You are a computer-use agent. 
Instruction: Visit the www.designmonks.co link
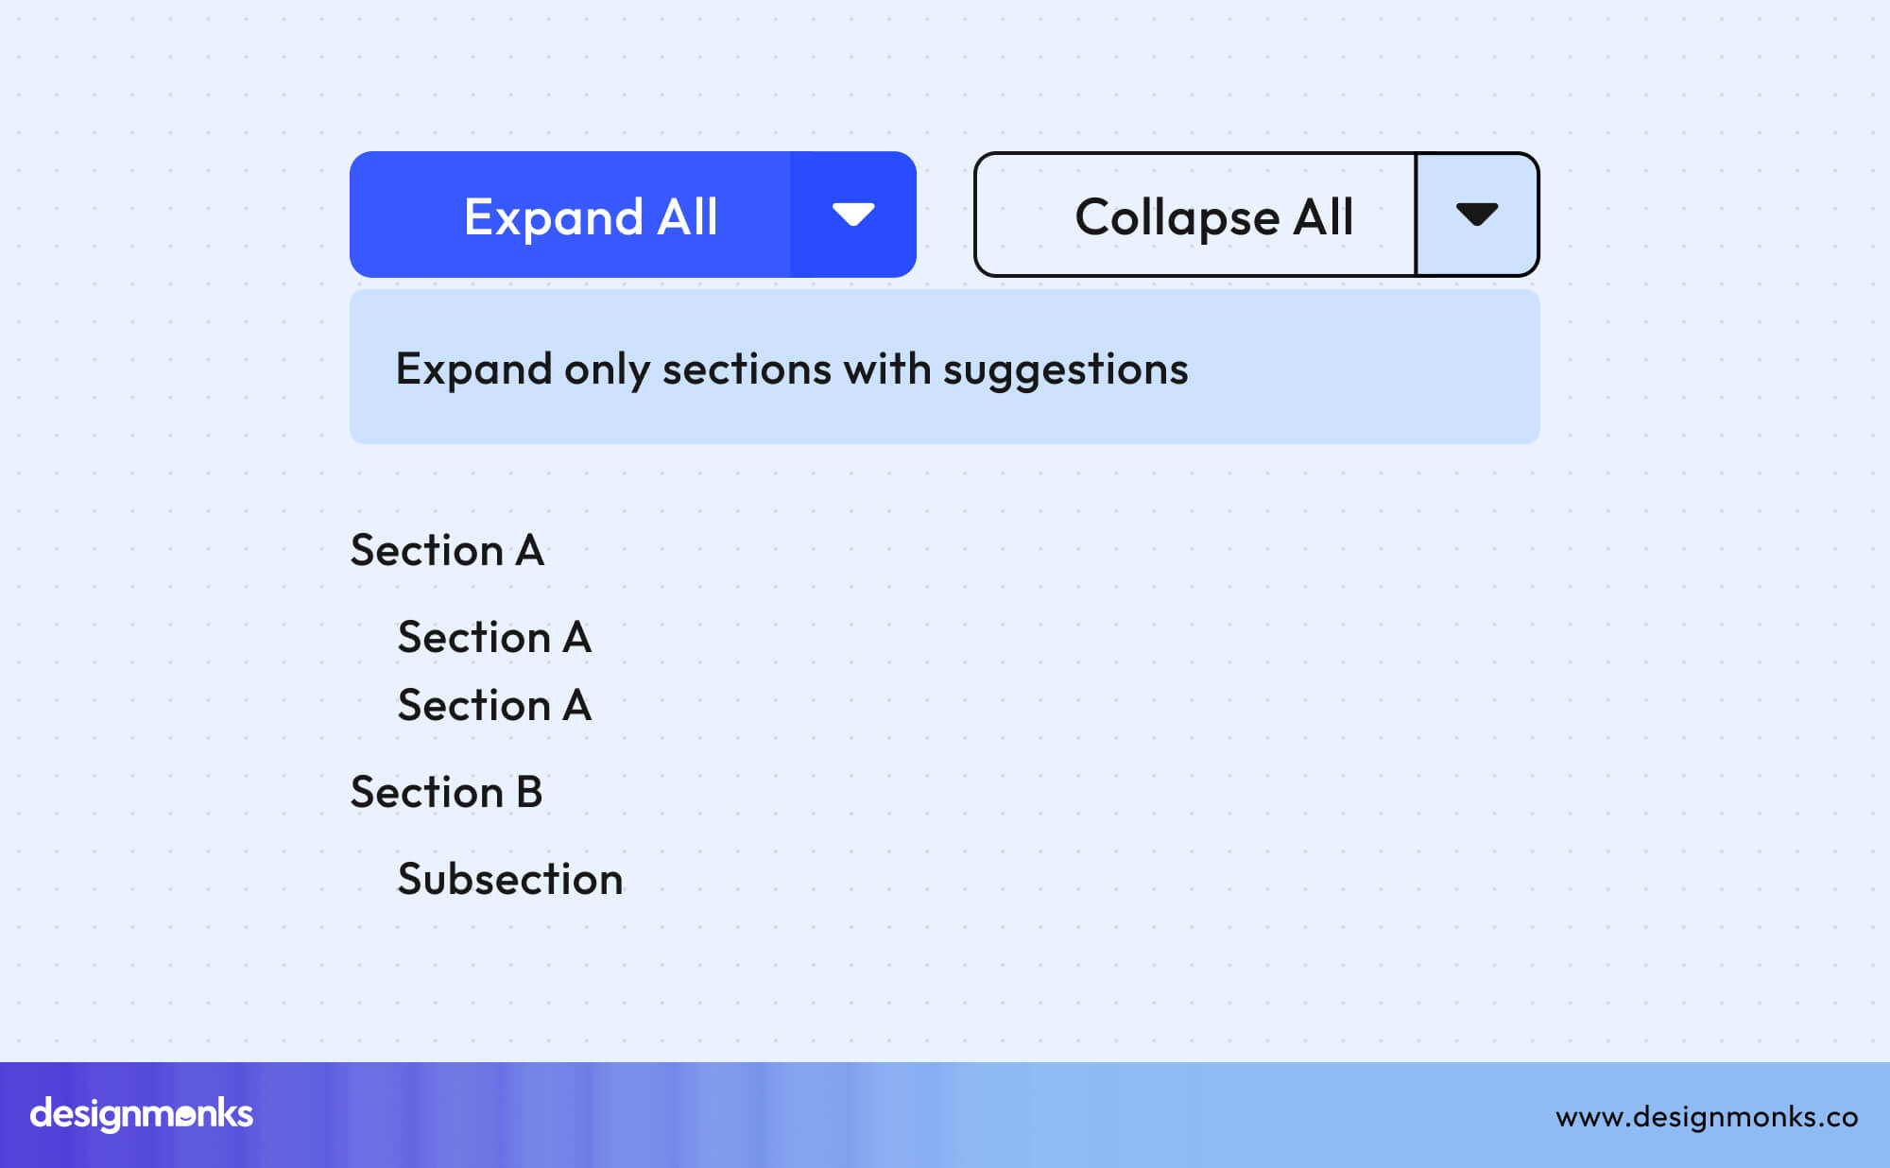[x=1702, y=1116]
